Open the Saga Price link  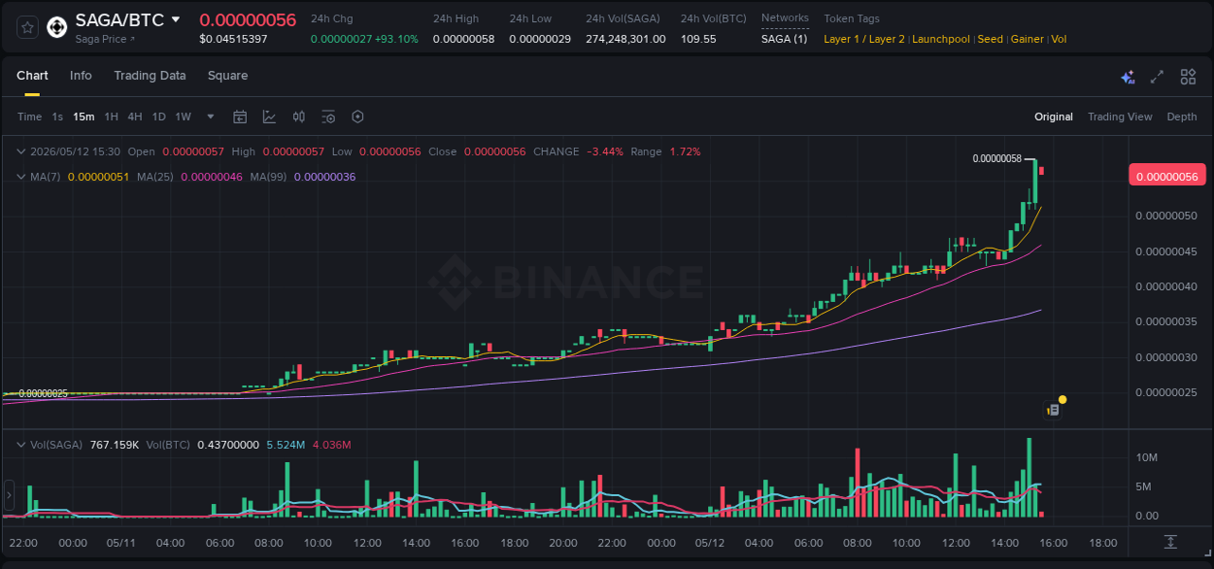point(106,39)
